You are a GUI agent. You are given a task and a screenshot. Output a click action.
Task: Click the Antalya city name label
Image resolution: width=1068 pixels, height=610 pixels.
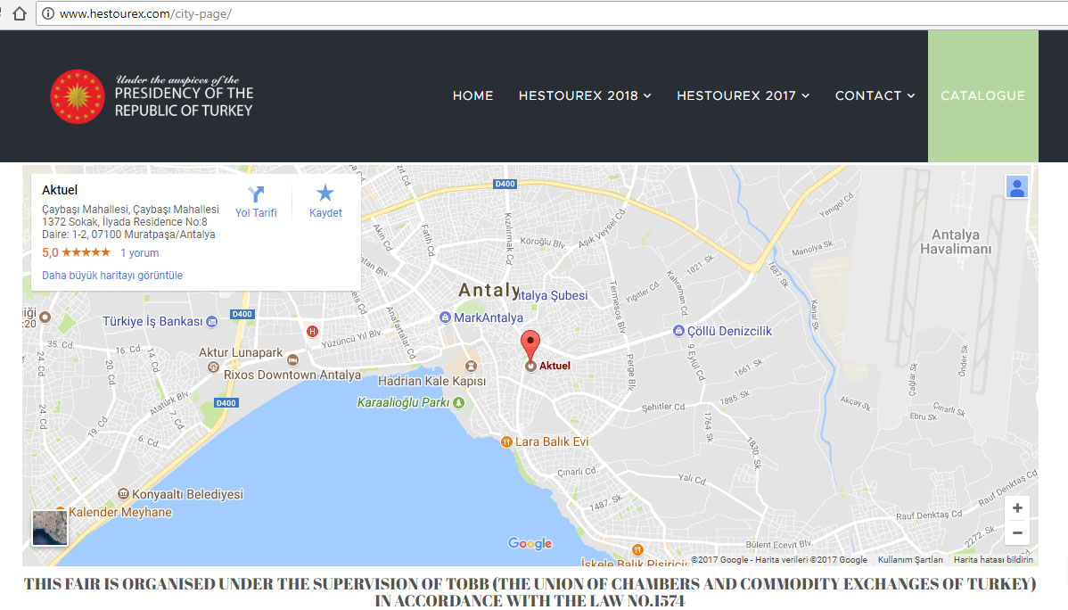click(x=489, y=291)
